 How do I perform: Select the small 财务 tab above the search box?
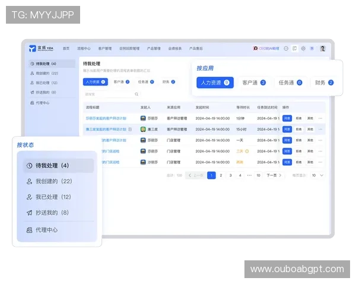pos(169,82)
